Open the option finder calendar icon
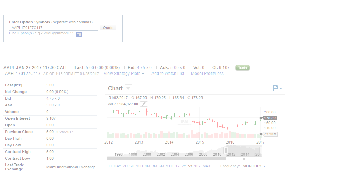Image resolution: width=348 pixels, height=195 pixels. 79,34
